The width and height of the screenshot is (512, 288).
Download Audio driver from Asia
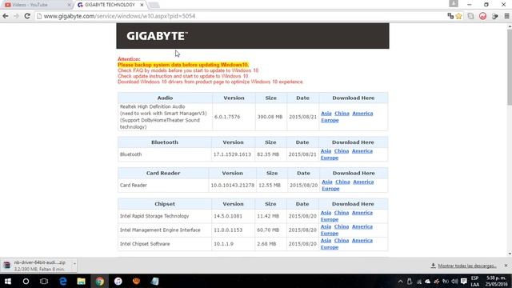click(326, 114)
